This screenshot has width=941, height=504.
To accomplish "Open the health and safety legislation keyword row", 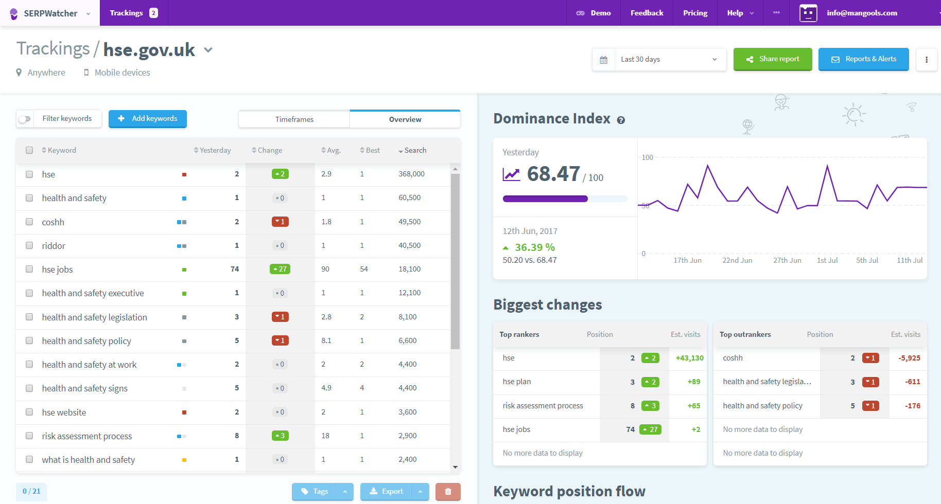I will click(233, 317).
